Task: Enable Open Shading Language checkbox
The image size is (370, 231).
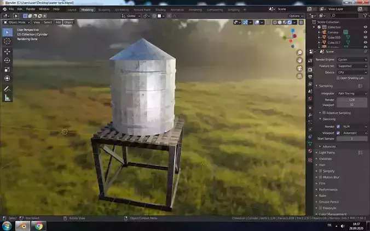Action: (338, 78)
